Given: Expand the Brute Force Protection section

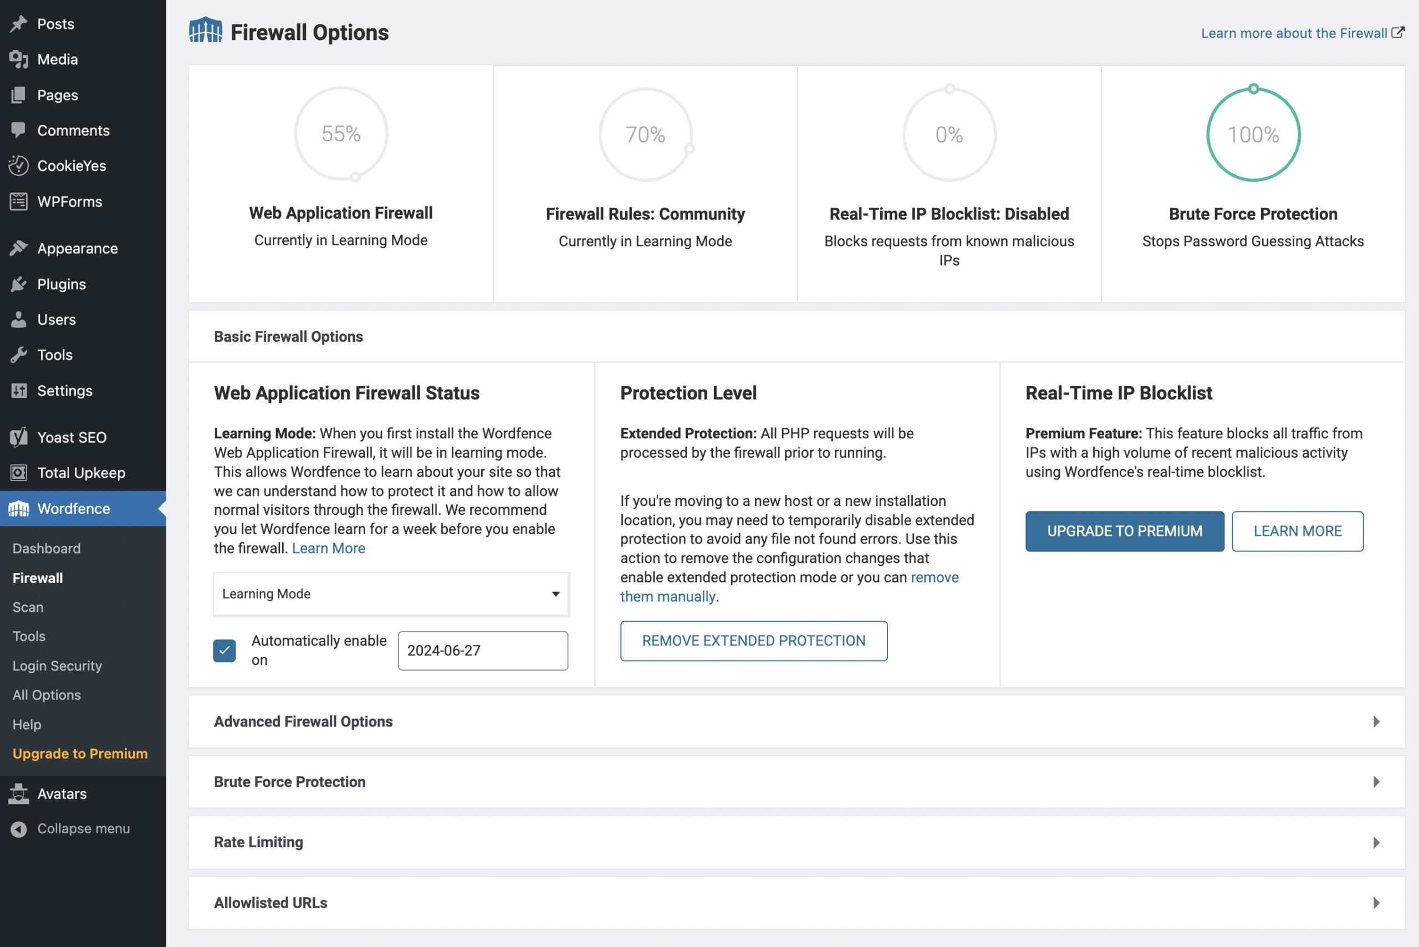Looking at the screenshot, I should [797, 782].
